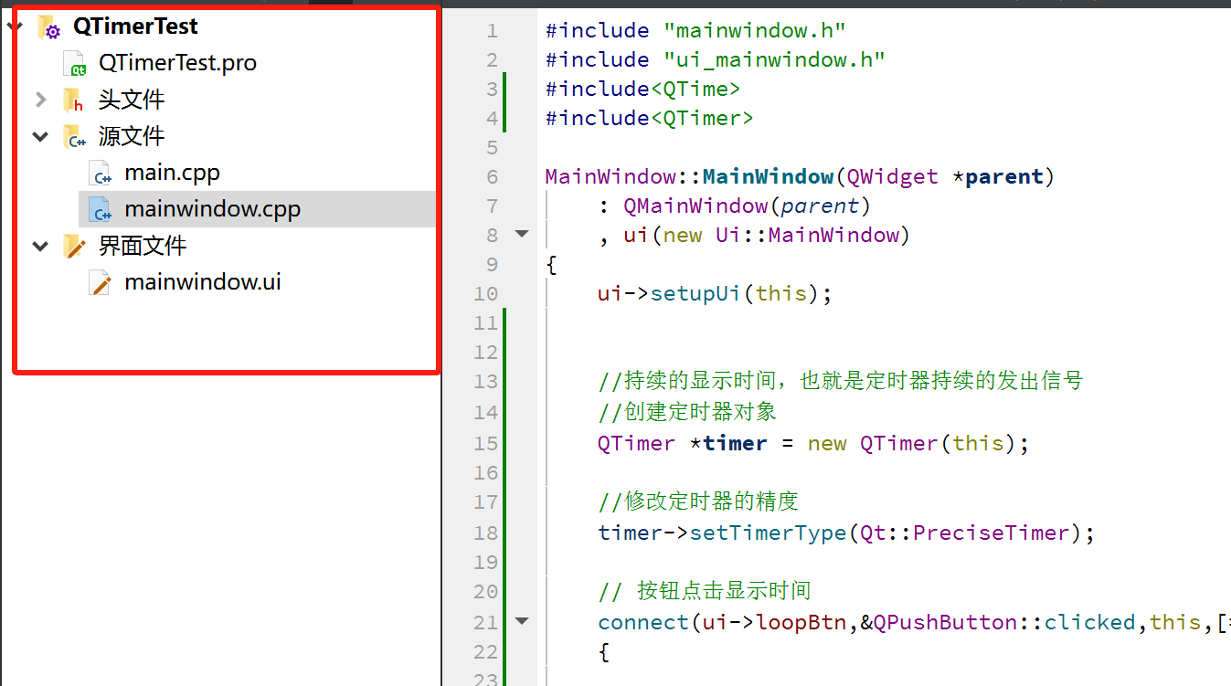Click the comment // 按钮点击显示时间

point(705,591)
